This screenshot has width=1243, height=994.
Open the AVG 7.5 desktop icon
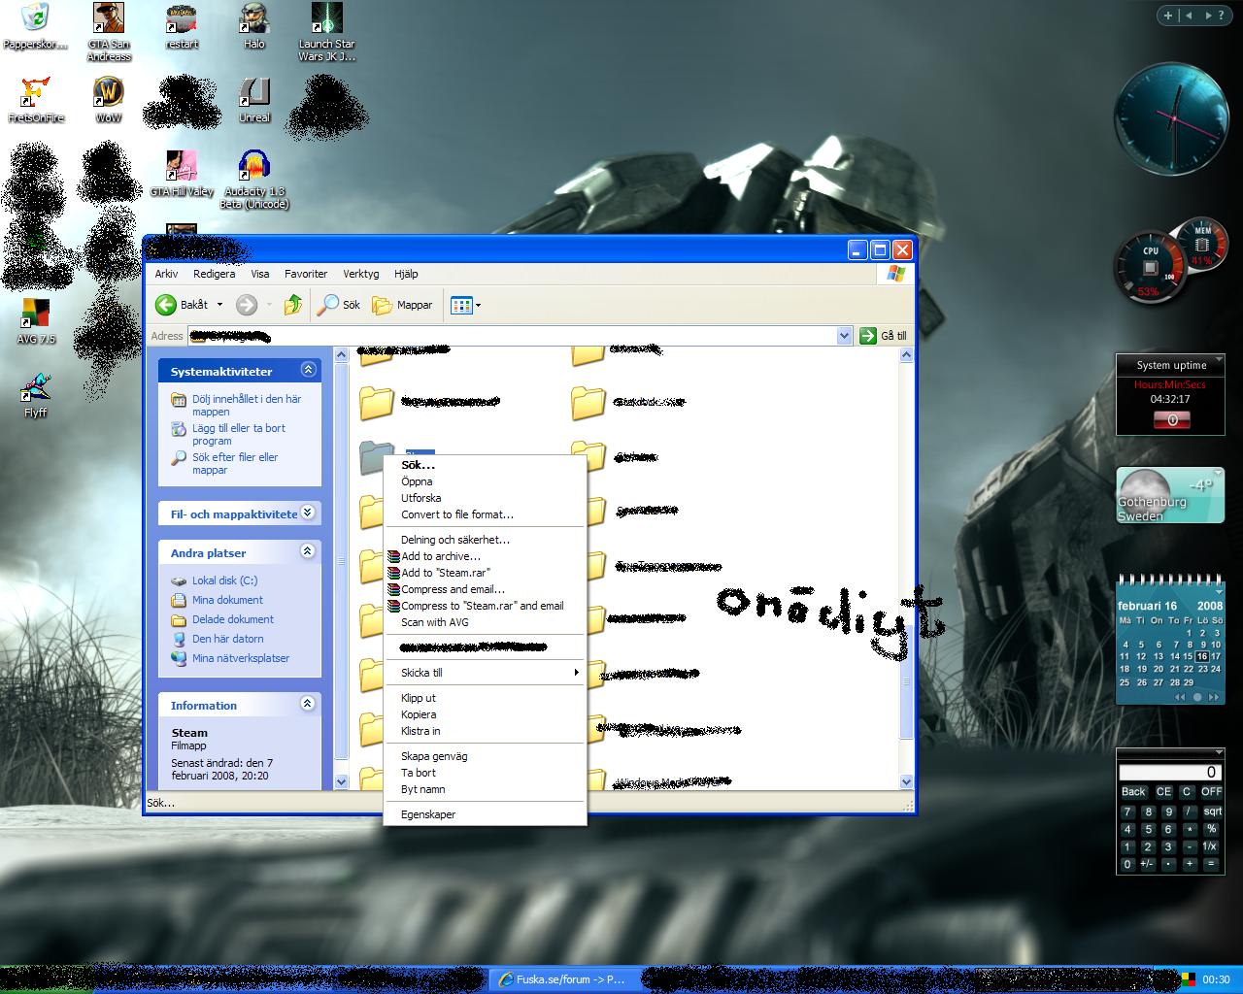coord(36,321)
